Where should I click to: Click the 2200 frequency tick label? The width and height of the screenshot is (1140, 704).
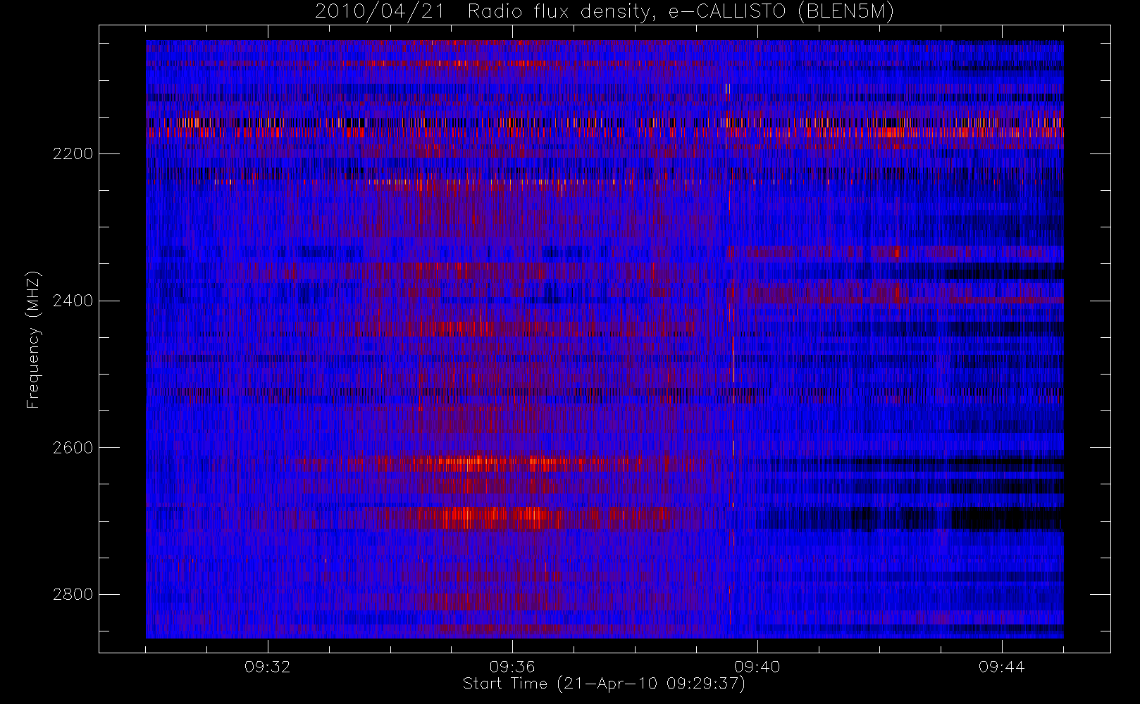click(x=73, y=153)
